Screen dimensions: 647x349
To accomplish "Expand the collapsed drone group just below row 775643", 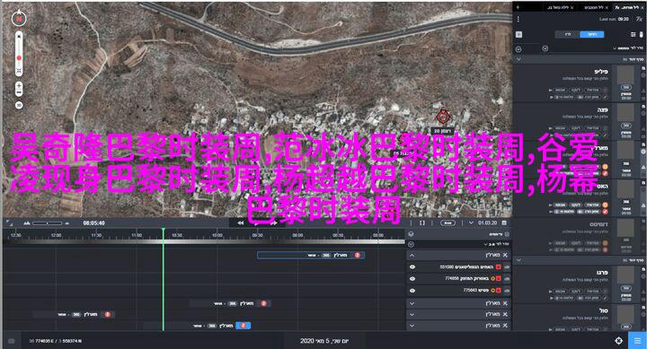I will pos(412,303).
